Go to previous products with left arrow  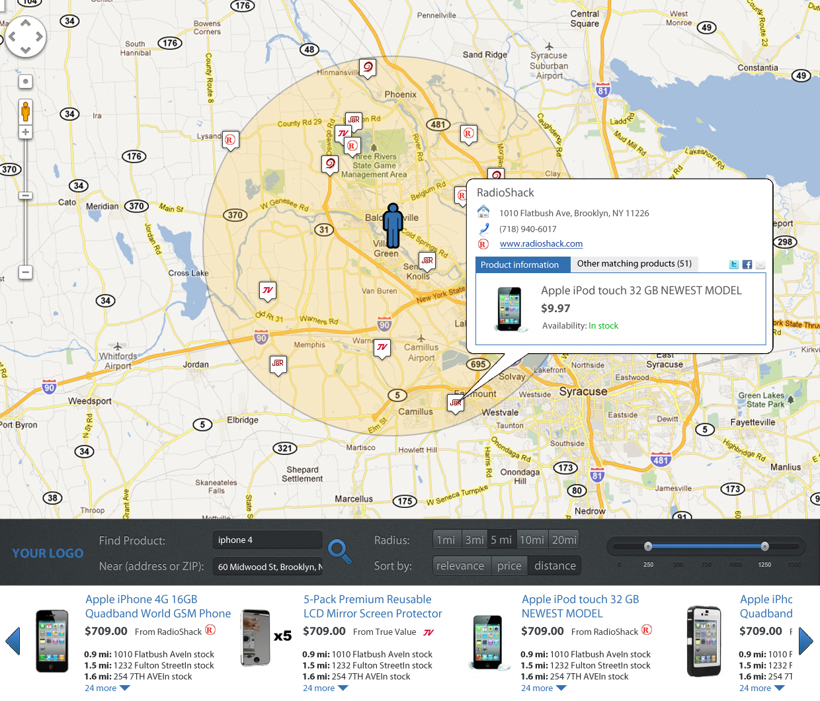tap(13, 641)
